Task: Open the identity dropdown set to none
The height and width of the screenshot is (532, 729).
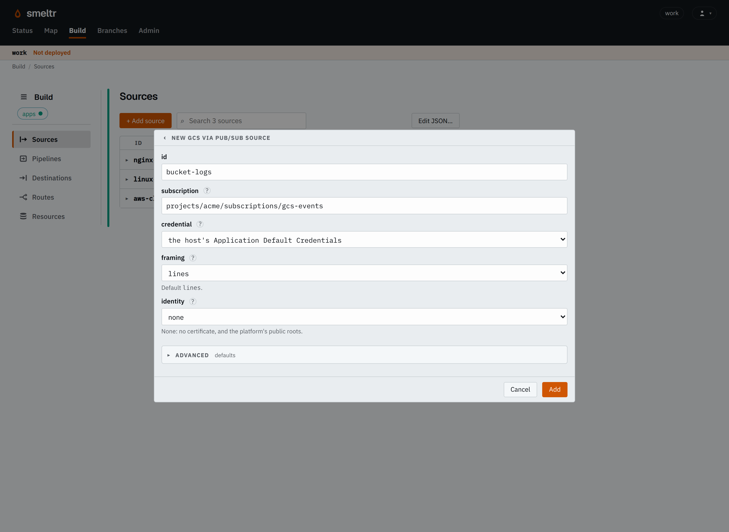Action: tap(364, 317)
